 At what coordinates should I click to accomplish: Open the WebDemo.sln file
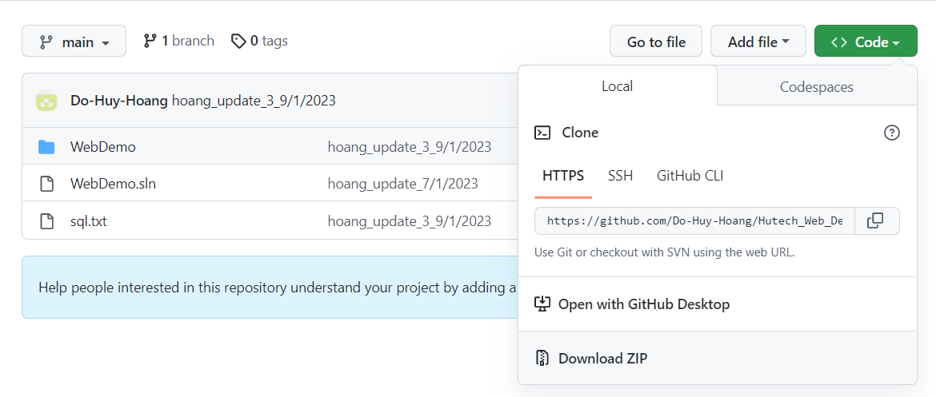pyautogui.click(x=114, y=184)
